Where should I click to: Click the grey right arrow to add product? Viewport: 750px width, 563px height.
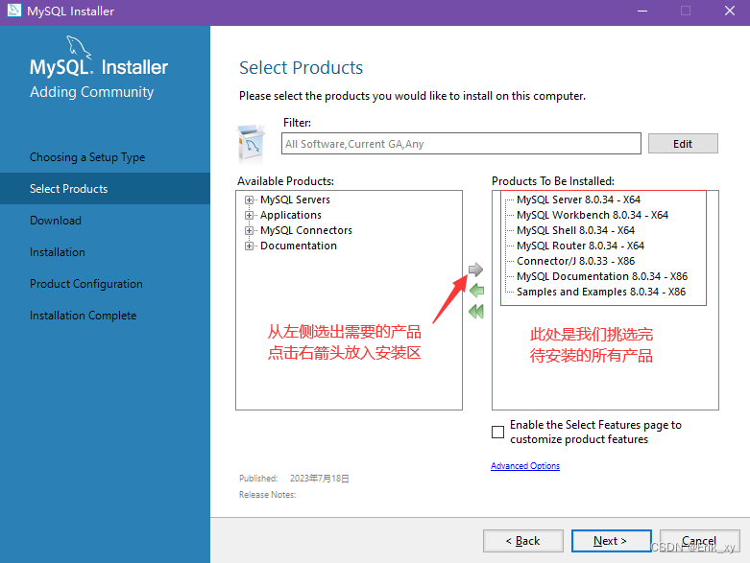tap(475, 270)
